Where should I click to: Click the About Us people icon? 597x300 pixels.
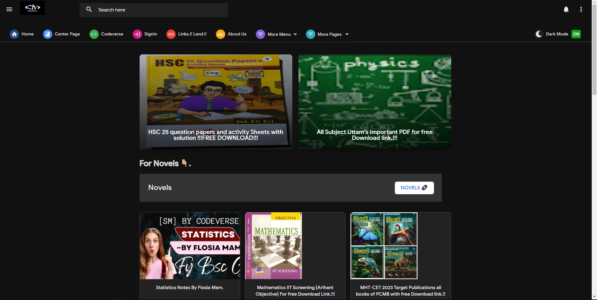coord(221,34)
